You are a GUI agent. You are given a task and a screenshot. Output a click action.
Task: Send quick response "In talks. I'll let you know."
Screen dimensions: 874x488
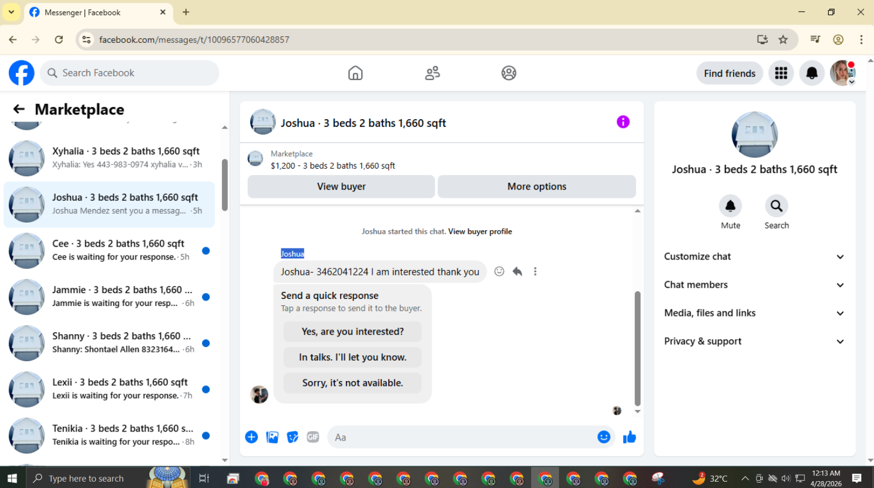tap(352, 357)
